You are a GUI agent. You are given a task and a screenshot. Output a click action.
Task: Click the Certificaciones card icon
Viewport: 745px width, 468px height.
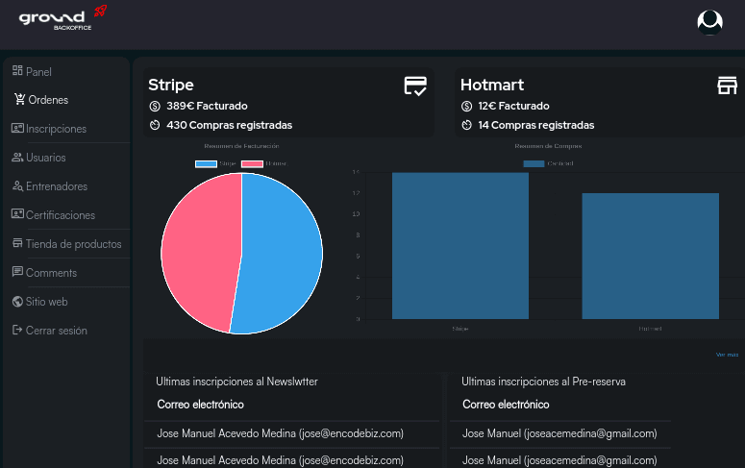[x=17, y=214]
